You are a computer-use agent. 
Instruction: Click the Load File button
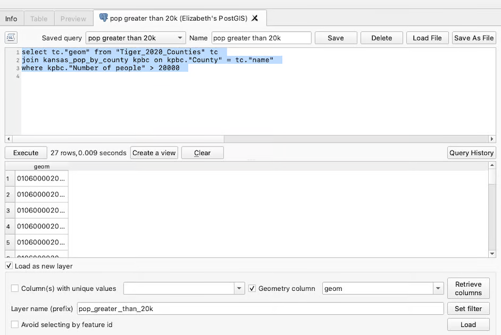click(427, 38)
